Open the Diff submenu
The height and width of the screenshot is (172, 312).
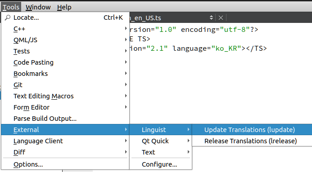pyautogui.click(x=65, y=152)
